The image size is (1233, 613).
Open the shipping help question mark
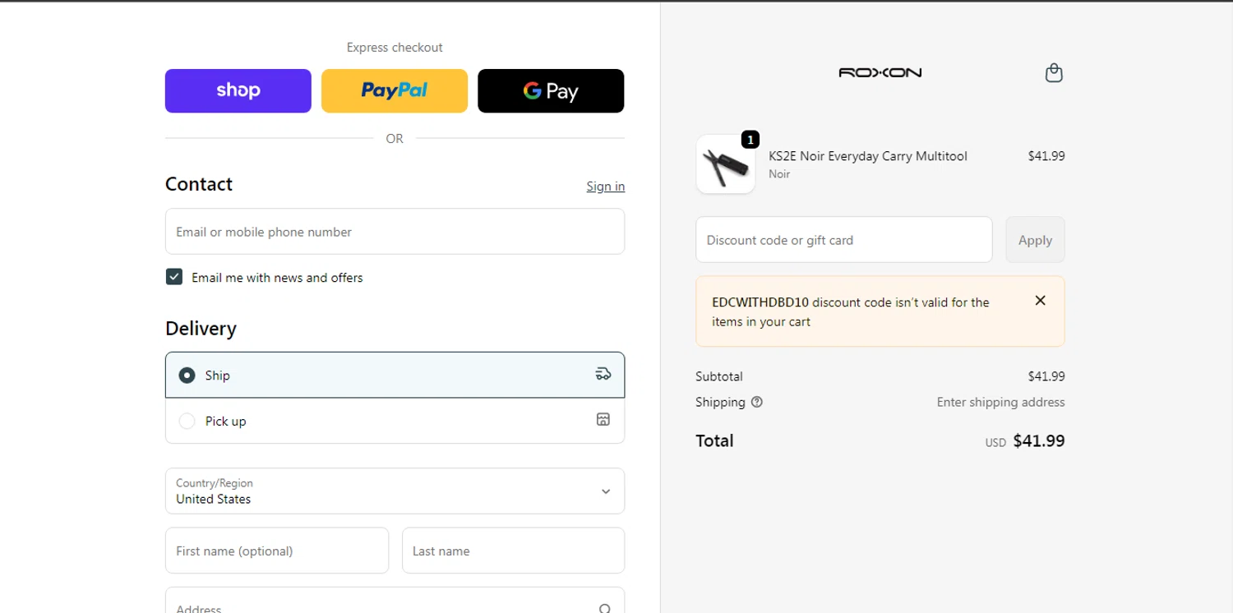click(x=757, y=402)
